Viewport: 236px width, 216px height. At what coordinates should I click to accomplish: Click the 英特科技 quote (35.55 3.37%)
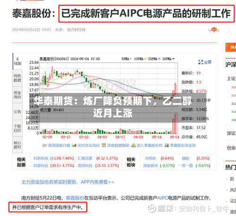[x=107, y=166]
